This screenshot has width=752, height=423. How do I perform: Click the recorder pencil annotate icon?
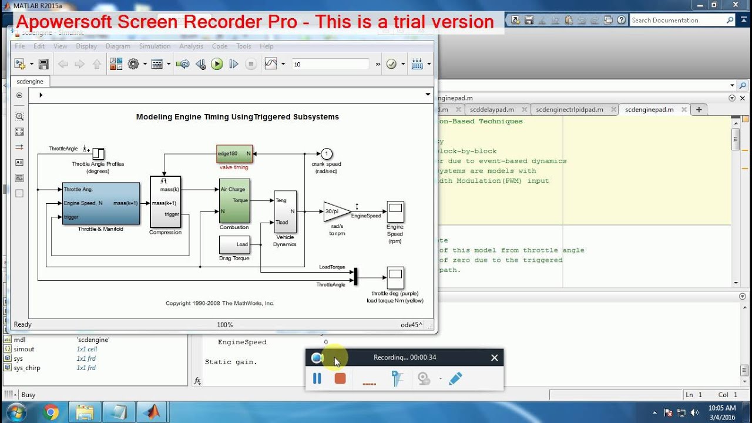455,379
